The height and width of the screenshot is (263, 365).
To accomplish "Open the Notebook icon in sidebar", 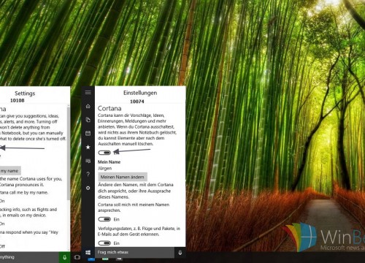I will [x=88, y=120].
